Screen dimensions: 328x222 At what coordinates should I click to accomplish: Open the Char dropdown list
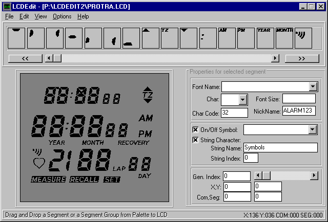243,99
